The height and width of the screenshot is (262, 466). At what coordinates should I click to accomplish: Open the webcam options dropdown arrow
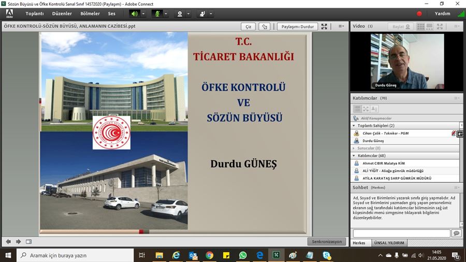tap(188, 13)
